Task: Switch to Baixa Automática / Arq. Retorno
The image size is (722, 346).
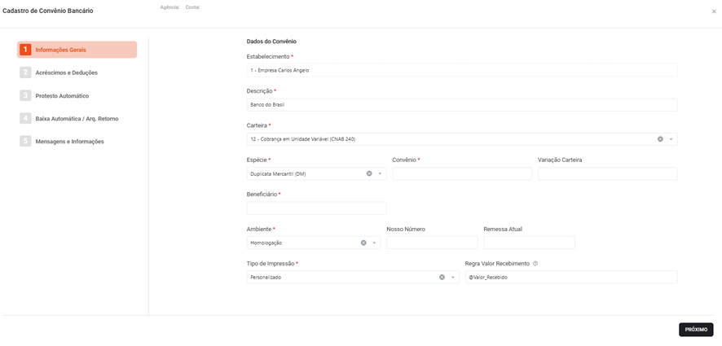Action: coord(77,119)
